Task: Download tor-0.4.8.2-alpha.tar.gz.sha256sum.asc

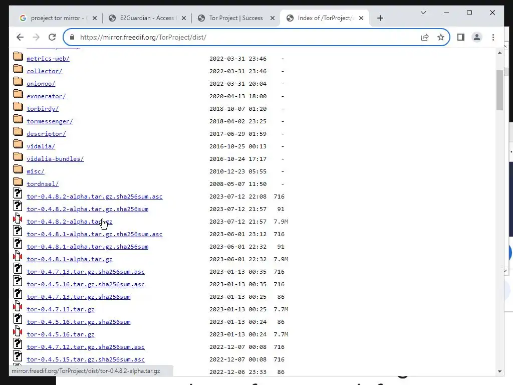Action: click(x=95, y=197)
